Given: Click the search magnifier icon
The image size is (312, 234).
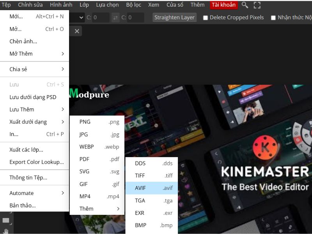Looking at the screenshot, I should click(245, 5).
